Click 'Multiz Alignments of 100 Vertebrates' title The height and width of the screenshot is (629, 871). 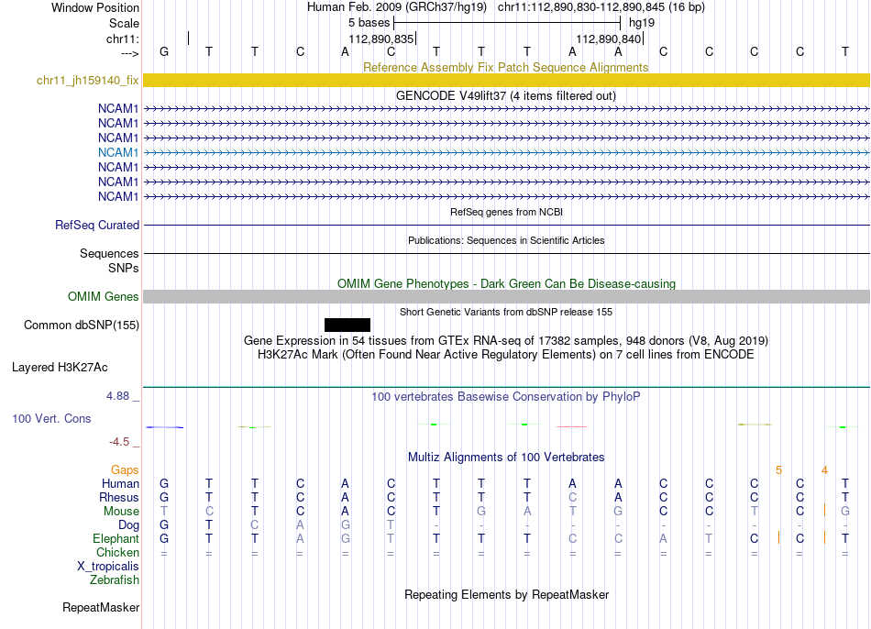click(x=506, y=457)
